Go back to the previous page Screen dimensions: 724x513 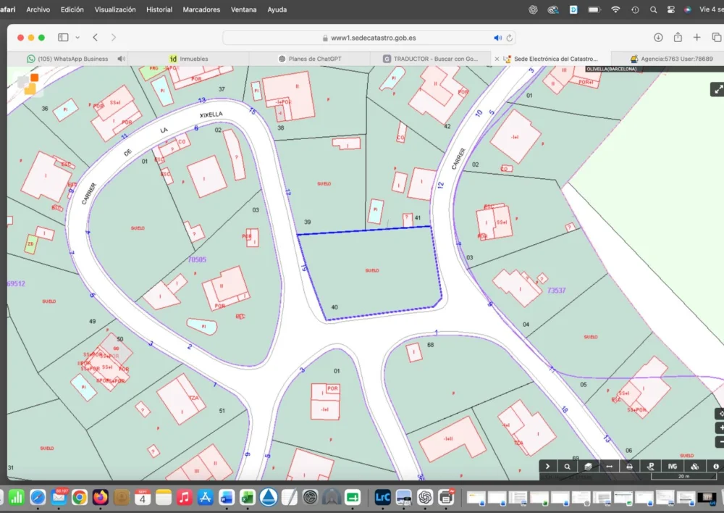95,38
